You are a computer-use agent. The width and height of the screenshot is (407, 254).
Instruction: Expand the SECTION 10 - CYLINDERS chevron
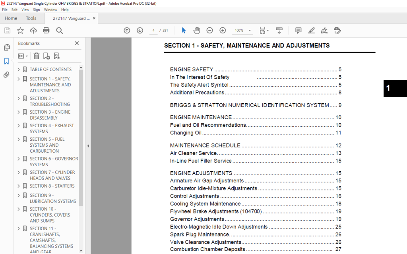pos(18,209)
